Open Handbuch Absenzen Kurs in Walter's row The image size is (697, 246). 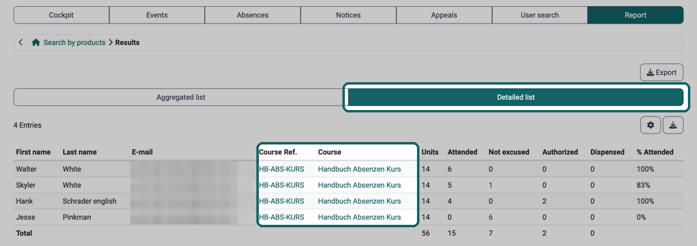(359, 169)
